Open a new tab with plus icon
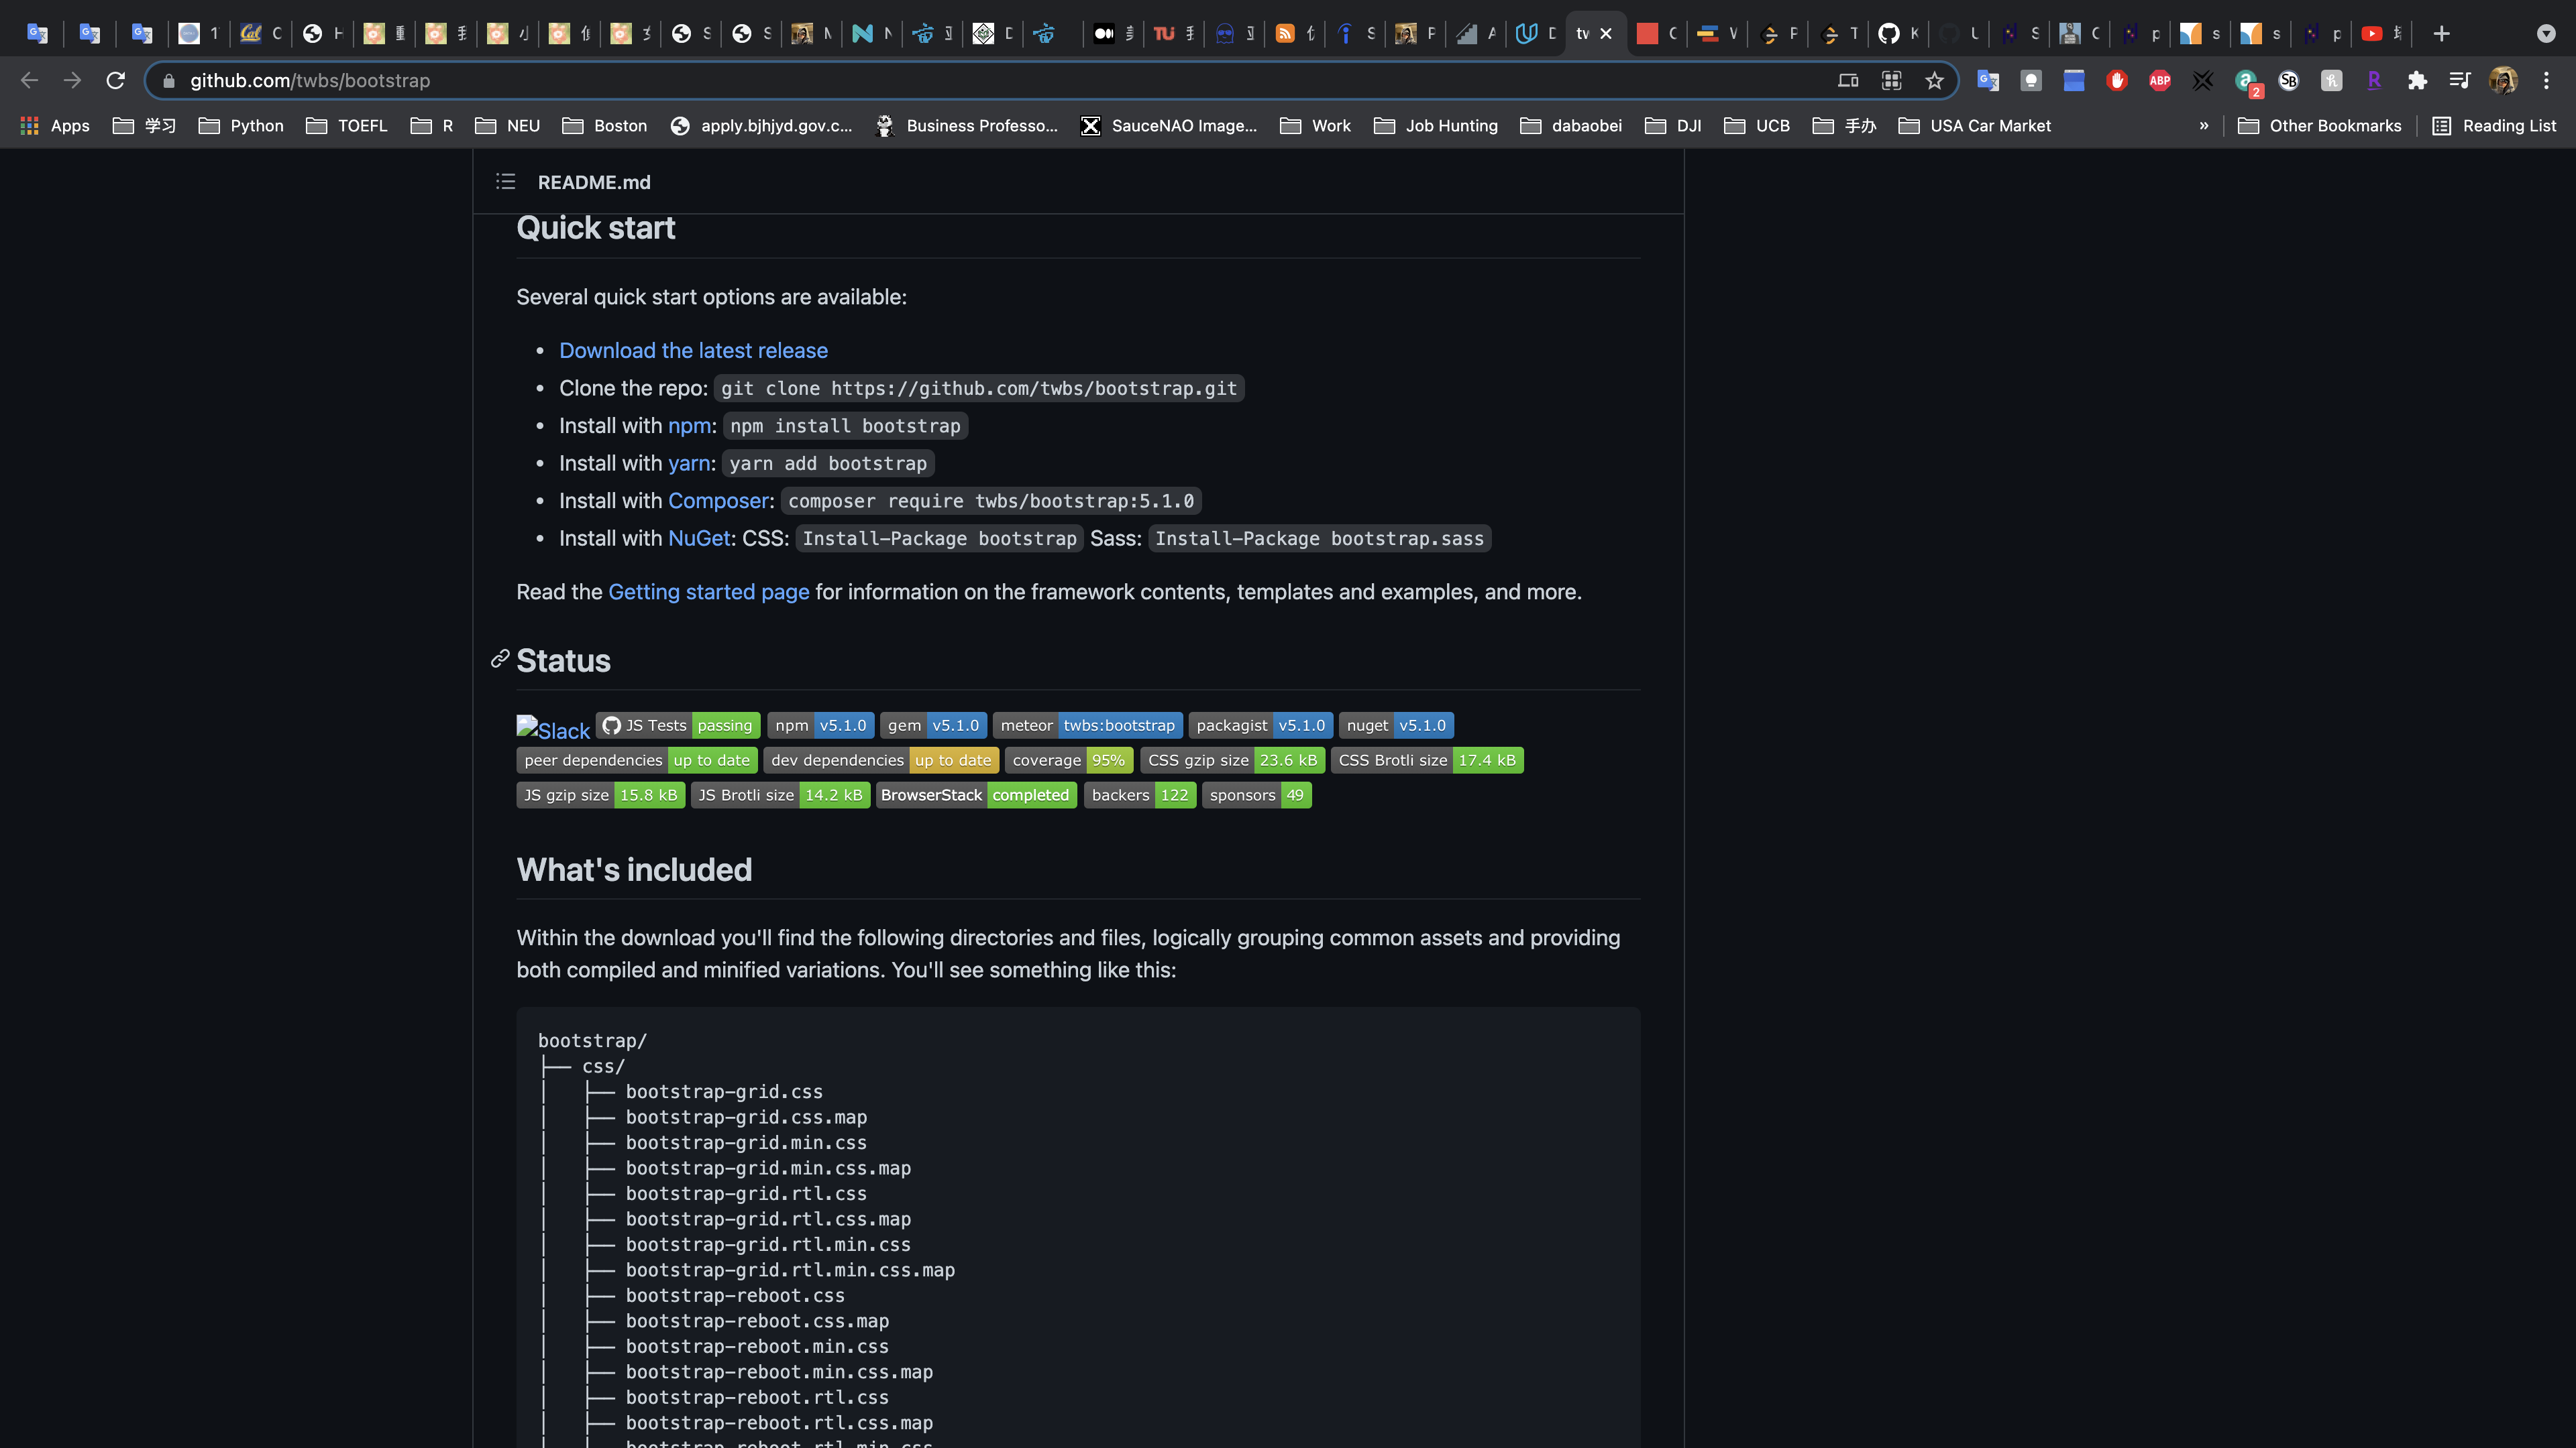2576x1448 pixels. tap(2441, 33)
